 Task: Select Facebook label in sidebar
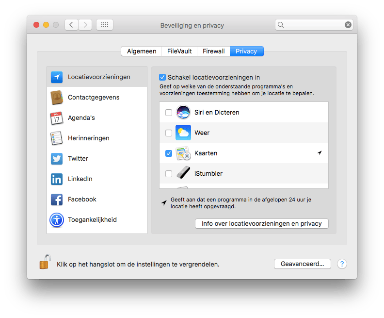tap(82, 199)
